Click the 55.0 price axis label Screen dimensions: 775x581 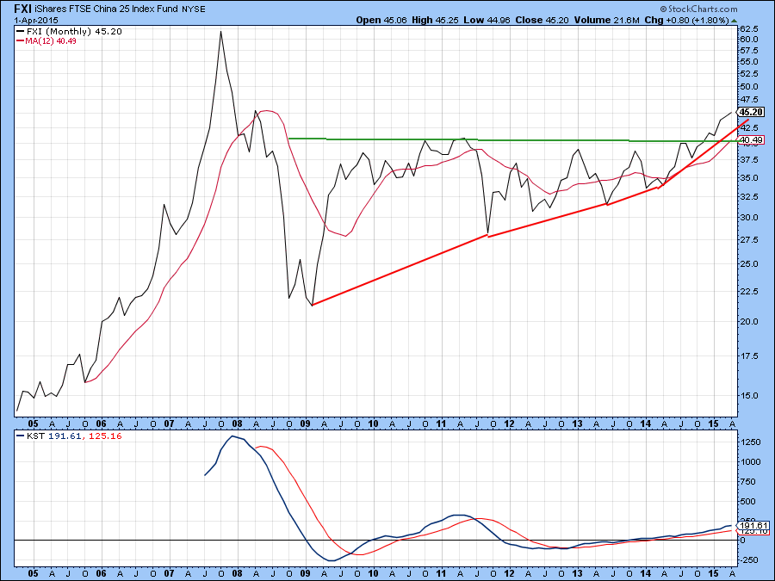(x=749, y=62)
